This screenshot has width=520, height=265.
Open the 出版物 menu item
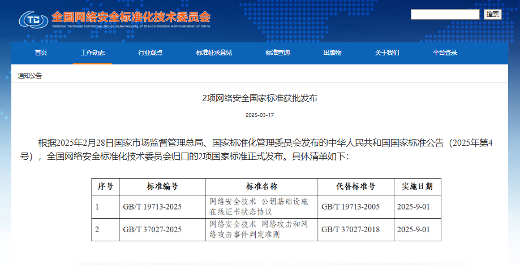[332, 53]
